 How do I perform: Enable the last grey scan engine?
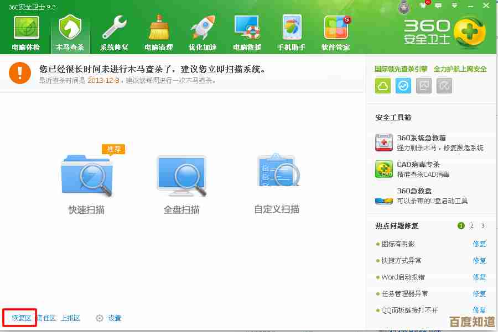(x=444, y=86)
